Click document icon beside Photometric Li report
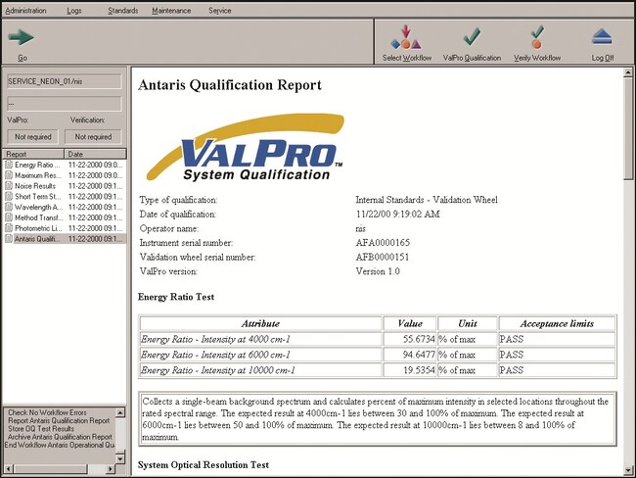 point(9,228)
